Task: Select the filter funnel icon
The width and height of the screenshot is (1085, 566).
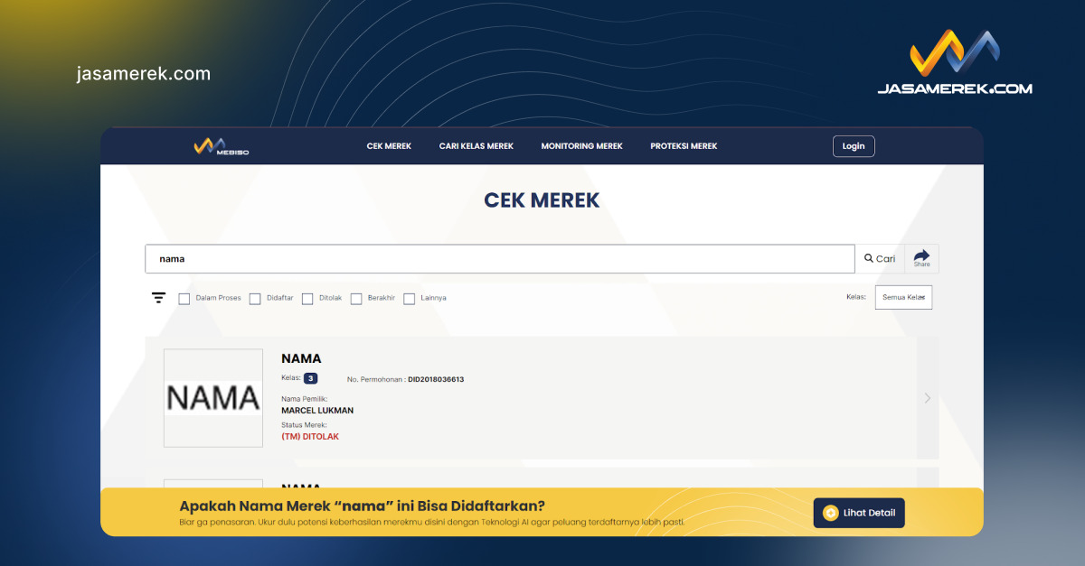Action: pyautogui.click(x=158, y=297)
